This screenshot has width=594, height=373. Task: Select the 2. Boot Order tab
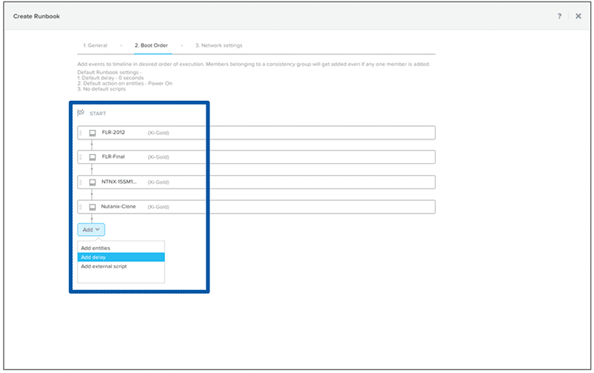(x=152, y=46)
